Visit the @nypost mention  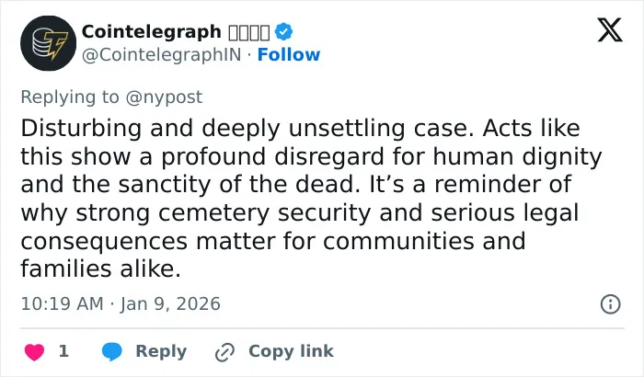[x=164, y=97]
